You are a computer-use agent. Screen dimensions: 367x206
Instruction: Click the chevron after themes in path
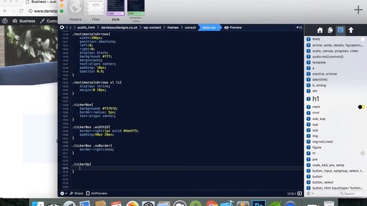(x=182, y=27)
